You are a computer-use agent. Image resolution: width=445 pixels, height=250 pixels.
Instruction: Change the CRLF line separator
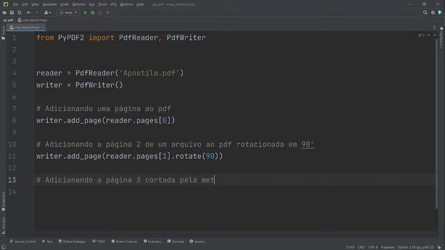tap(361, 247)
